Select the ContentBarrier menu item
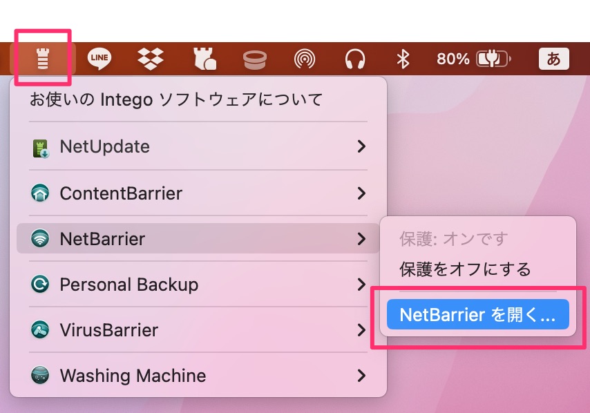Image resolution: width=590 pixels, height=413 pixels. [x=198, y=193]
